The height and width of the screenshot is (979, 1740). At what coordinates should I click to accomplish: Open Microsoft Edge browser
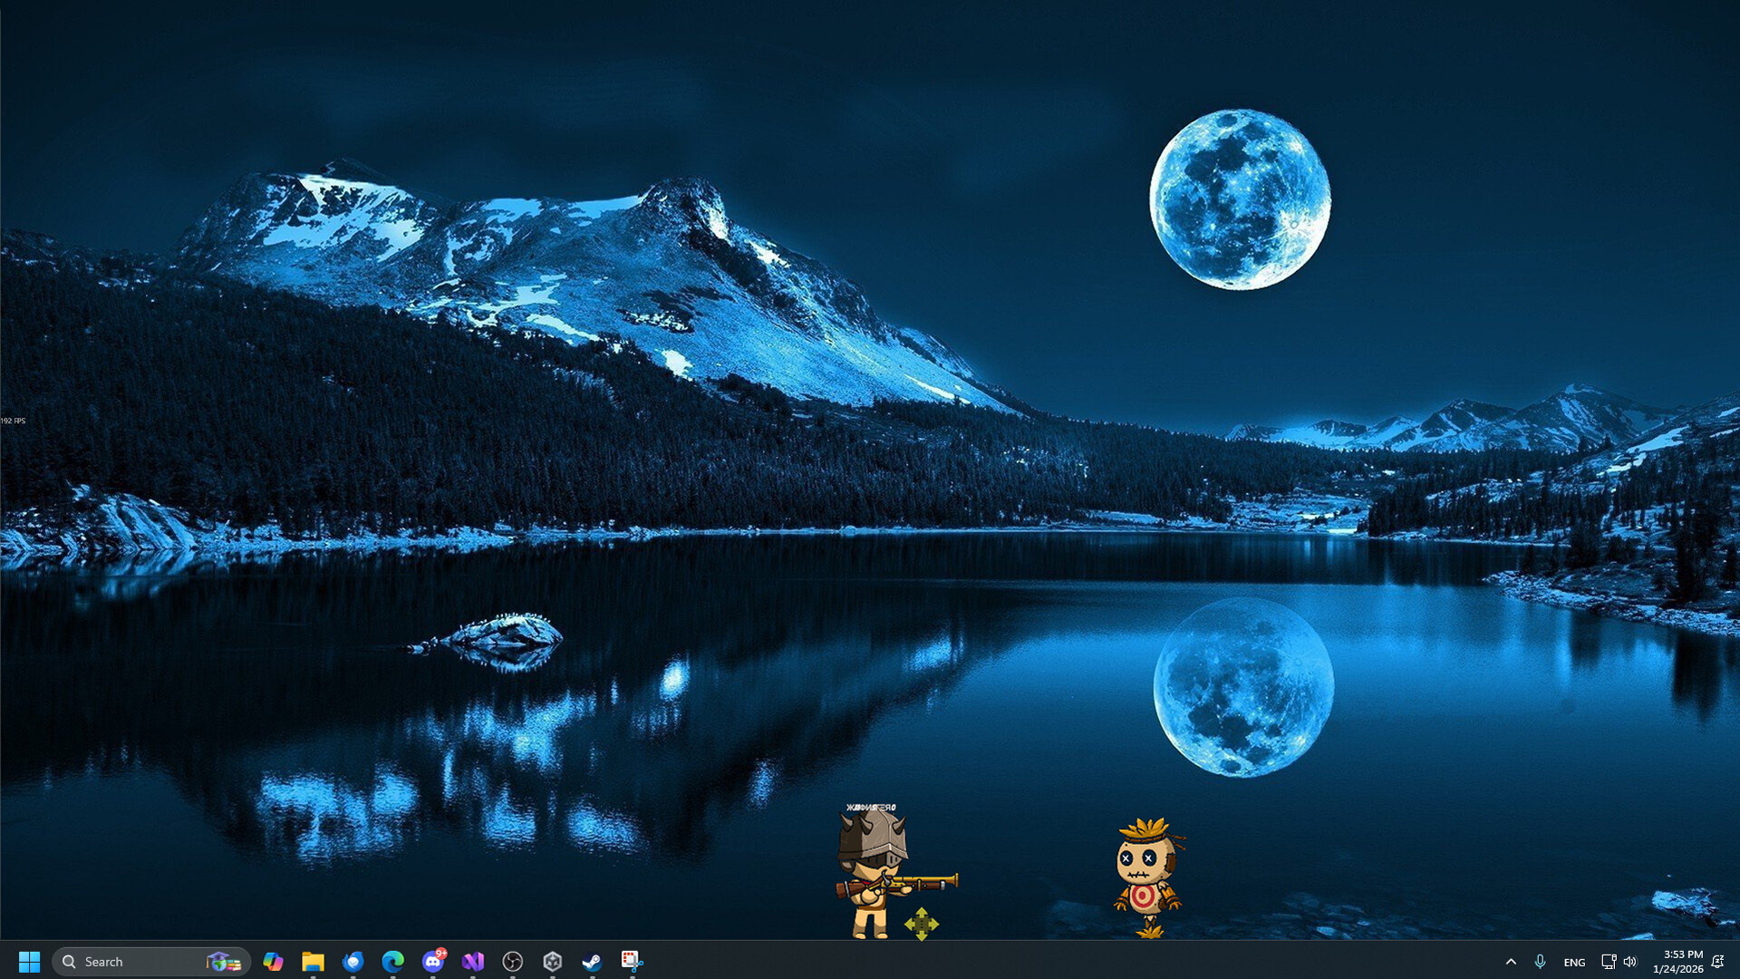tap(392, 961)
